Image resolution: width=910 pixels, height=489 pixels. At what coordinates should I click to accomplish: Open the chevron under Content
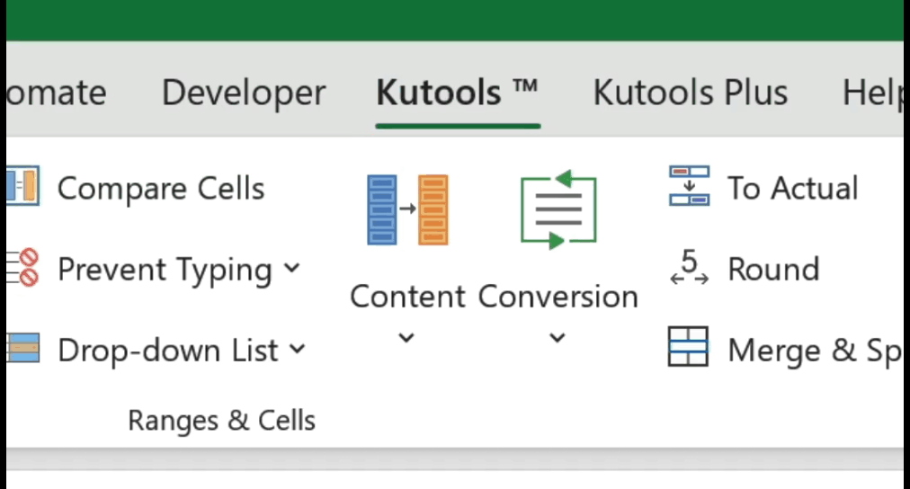[406, 338]
